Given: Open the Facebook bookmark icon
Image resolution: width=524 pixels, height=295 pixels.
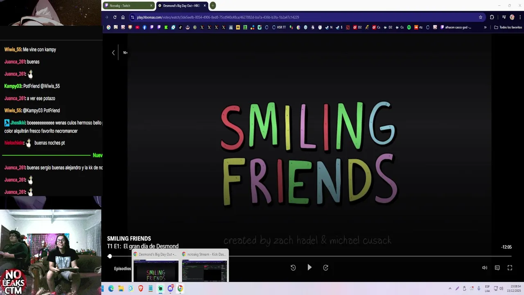Looking at the screenshot, I should [x=145, y=27].
